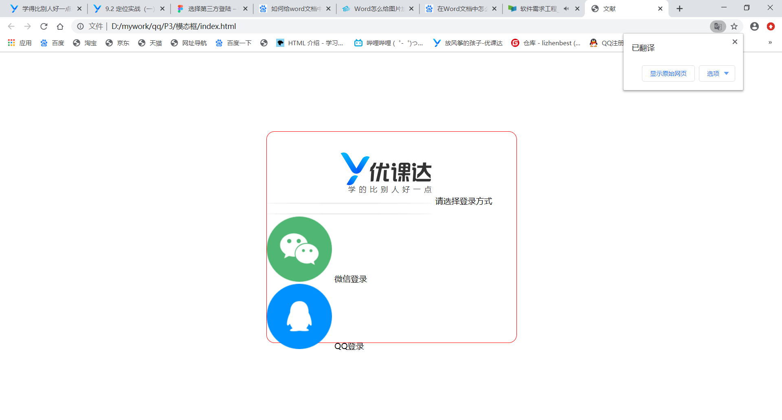Click the 请选择登录方式 text
Viewport: 782px width, 420px height.
[463, 201]
